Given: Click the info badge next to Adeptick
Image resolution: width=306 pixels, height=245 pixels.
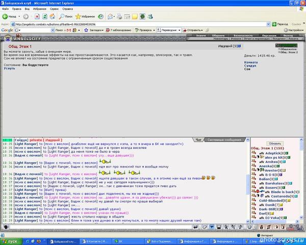Looking at the screenshot, I should pyautogui.click(x=287, y=153).
